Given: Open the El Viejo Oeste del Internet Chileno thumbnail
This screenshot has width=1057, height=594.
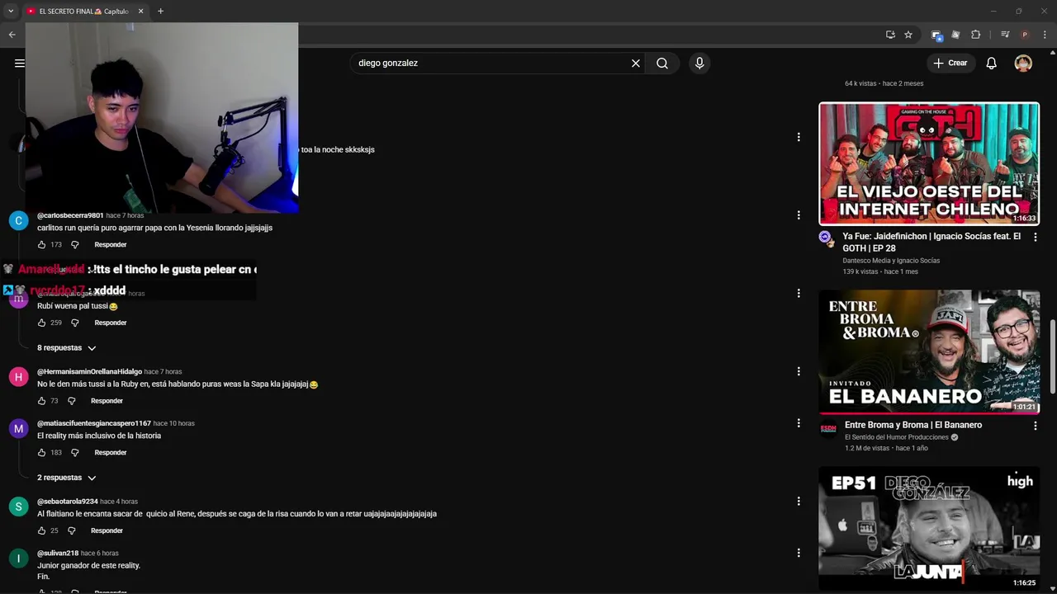Looking at the screenshot, I should click(x=929, y=163).
